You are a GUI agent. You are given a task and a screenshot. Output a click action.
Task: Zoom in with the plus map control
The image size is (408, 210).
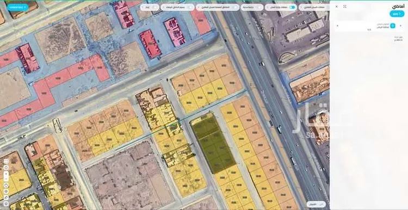[x=6, y=174]
